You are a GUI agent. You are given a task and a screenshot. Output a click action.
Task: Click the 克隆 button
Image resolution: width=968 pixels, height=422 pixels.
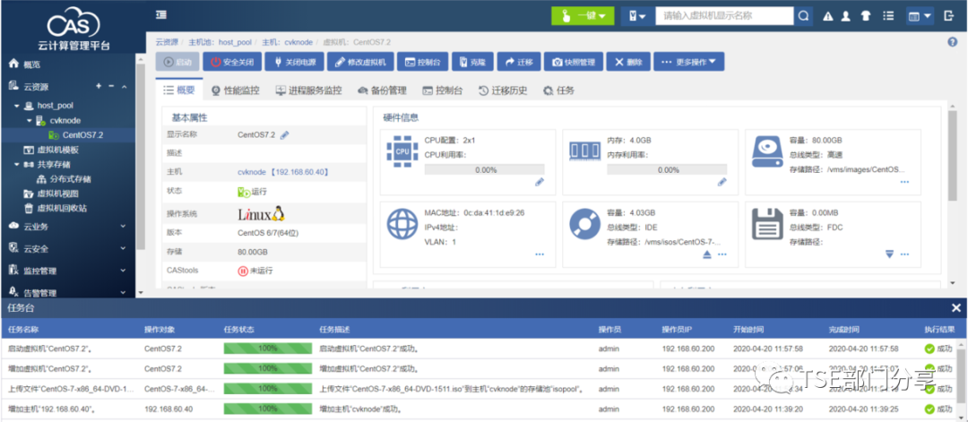point(472,62)
